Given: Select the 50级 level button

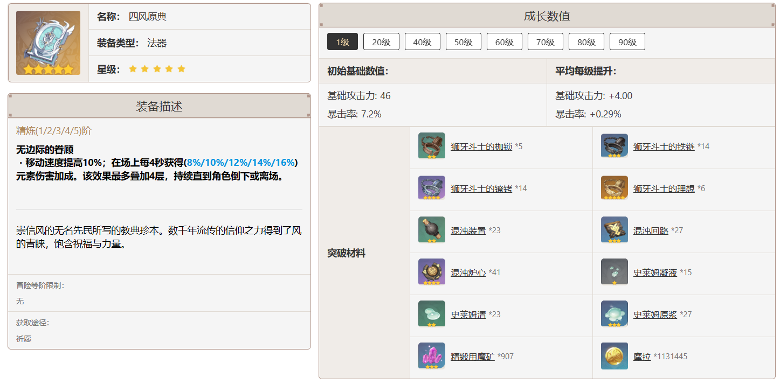Looking at the screenshot, I should [463, 41].
